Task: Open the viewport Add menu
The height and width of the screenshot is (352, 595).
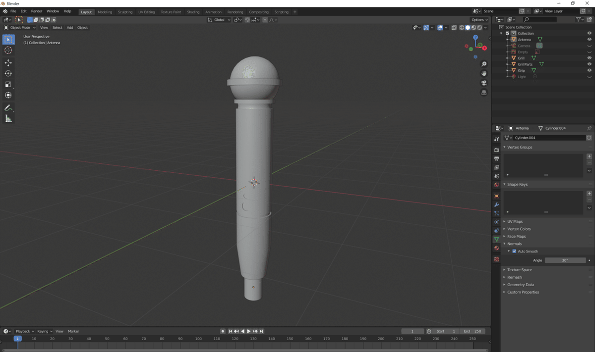Action: [x=70, y=28]
